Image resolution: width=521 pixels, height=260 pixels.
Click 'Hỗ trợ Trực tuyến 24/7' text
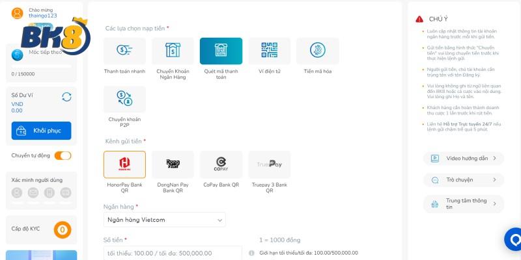click(468, 124)
